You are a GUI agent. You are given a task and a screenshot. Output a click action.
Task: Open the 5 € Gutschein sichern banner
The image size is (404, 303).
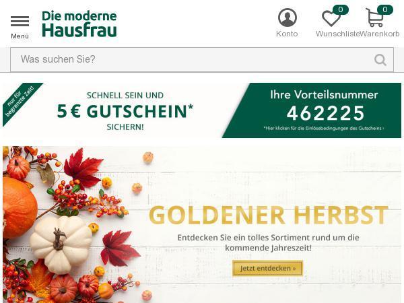pos(125,110)
